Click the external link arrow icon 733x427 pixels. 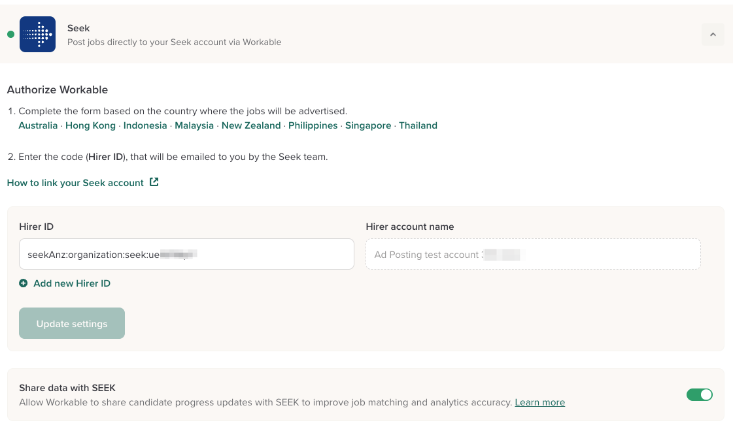154,182
